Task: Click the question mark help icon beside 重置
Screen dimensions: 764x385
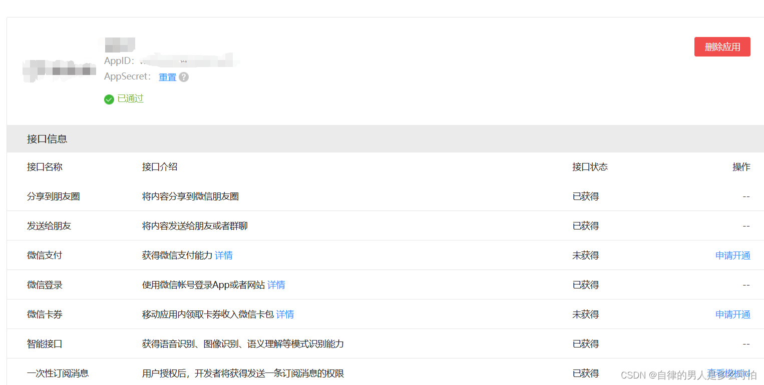Action: pyautogui.click(x=184, y=77)
